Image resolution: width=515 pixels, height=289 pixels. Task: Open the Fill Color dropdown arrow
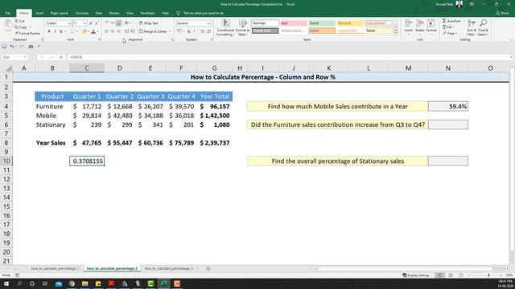[89, 31]
